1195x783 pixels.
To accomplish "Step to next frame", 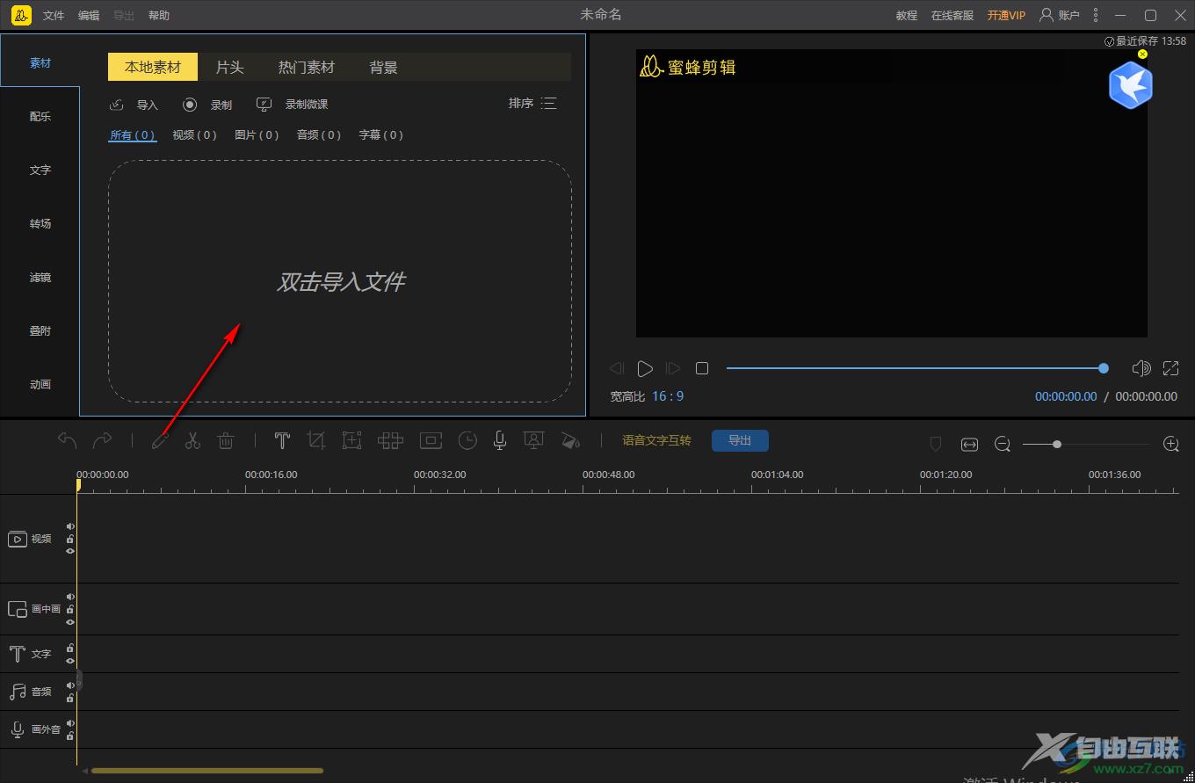I will (673, 368).
